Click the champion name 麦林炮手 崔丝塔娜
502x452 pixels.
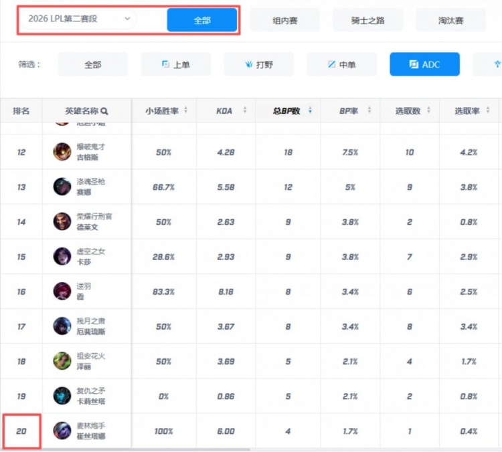(90, 431)
